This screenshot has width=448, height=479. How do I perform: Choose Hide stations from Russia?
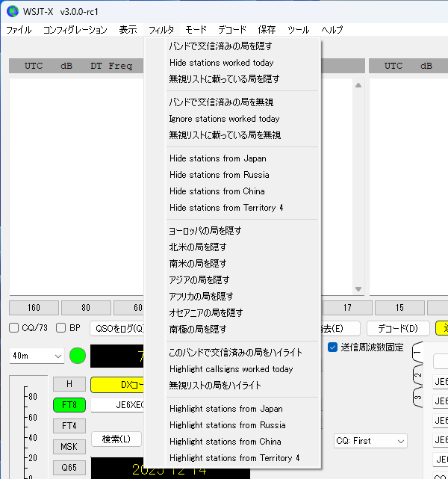click(233, 175)
